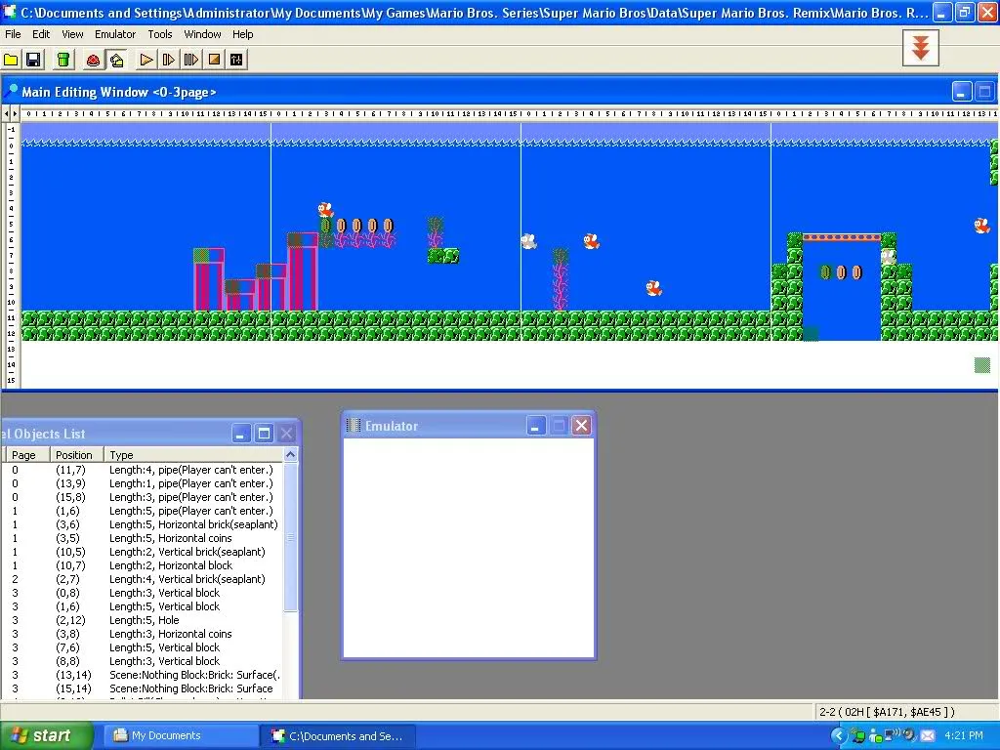1000x750 pixels.
Task: Open the Tools menu
Action: 160,34
